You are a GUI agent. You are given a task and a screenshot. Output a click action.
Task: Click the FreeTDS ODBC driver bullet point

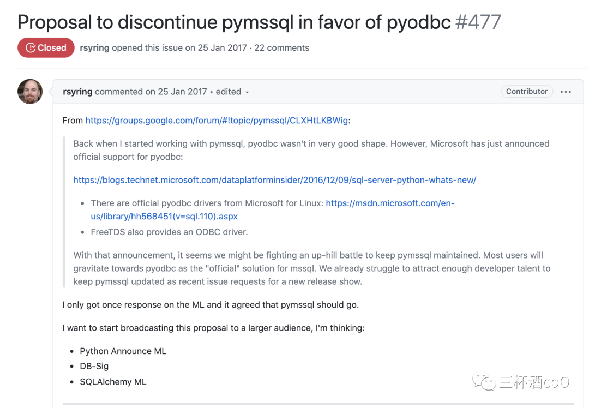pyautogui.click(x=169, y=232)
